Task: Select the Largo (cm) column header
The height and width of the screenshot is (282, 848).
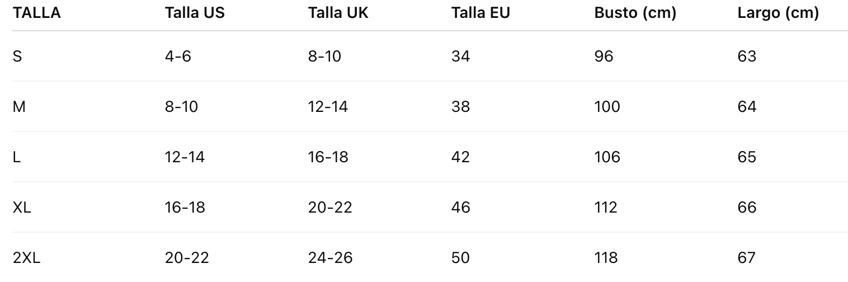Action: click(x=778, y=13)
